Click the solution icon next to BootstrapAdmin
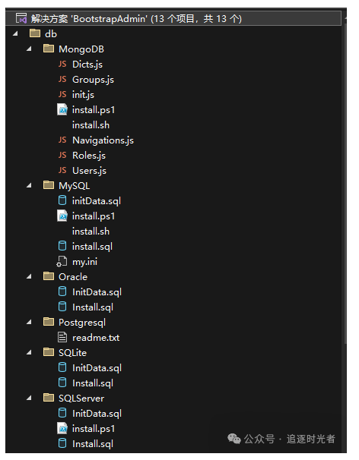359x460 pixels. [21, 18]
